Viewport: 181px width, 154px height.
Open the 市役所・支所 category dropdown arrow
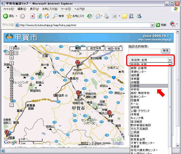click(x=170, y=60)
